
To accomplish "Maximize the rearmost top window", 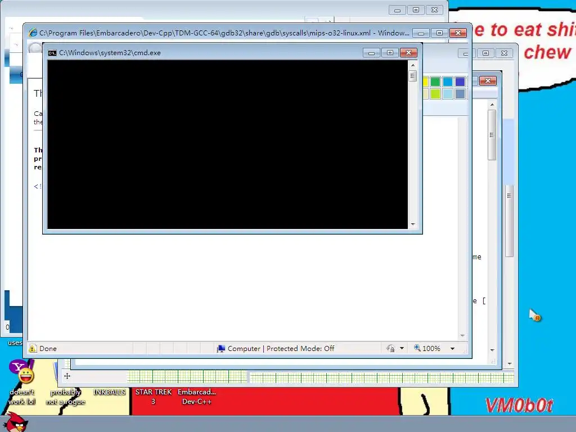I will 416,10.
